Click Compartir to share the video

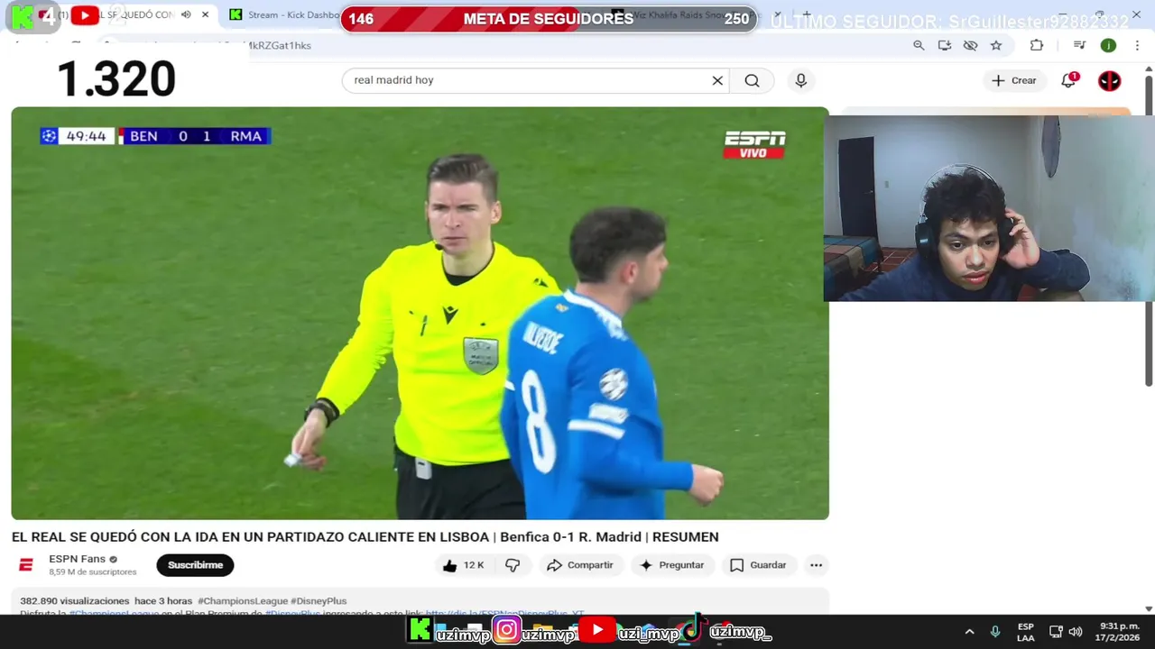pos(581,565)
